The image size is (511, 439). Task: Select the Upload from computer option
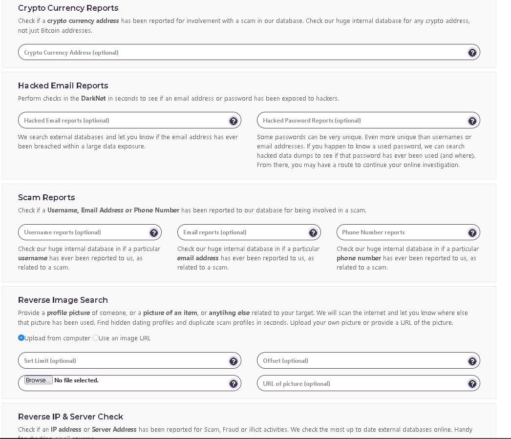coord(21,337)
